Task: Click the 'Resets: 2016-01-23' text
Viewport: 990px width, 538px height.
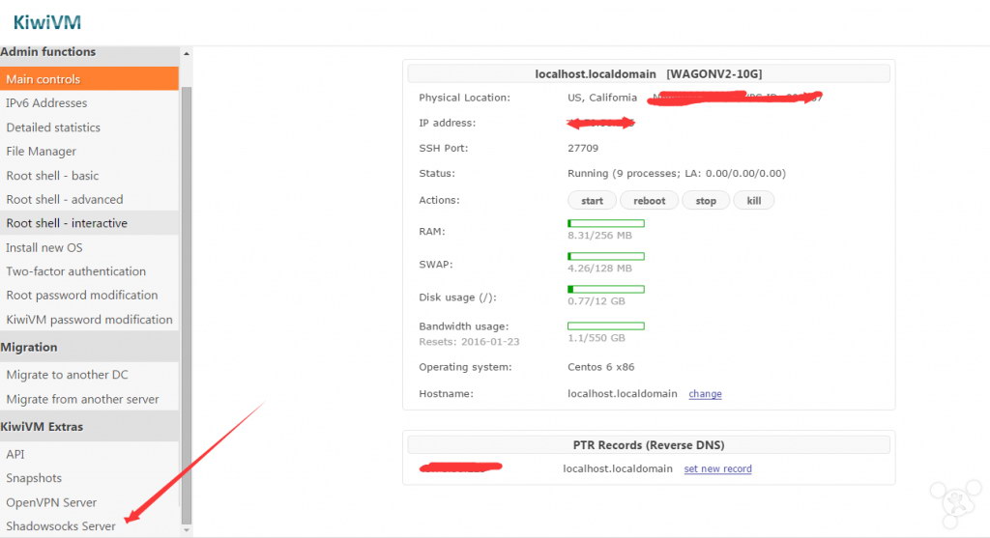Action: point(469,342)
